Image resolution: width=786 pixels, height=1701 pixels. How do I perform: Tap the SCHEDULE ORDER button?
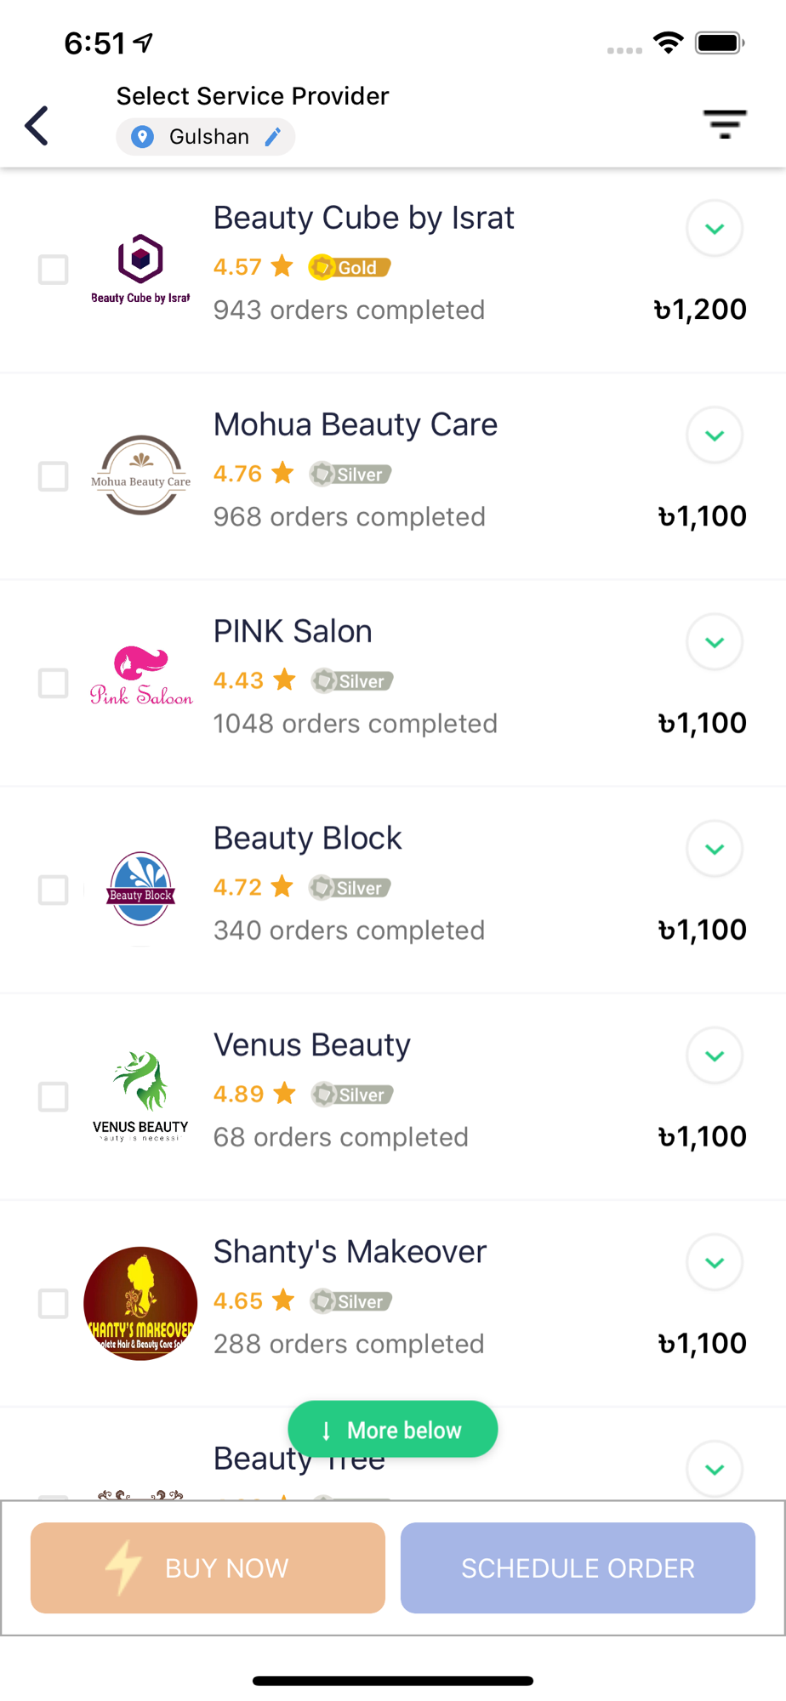[578, 1567]
